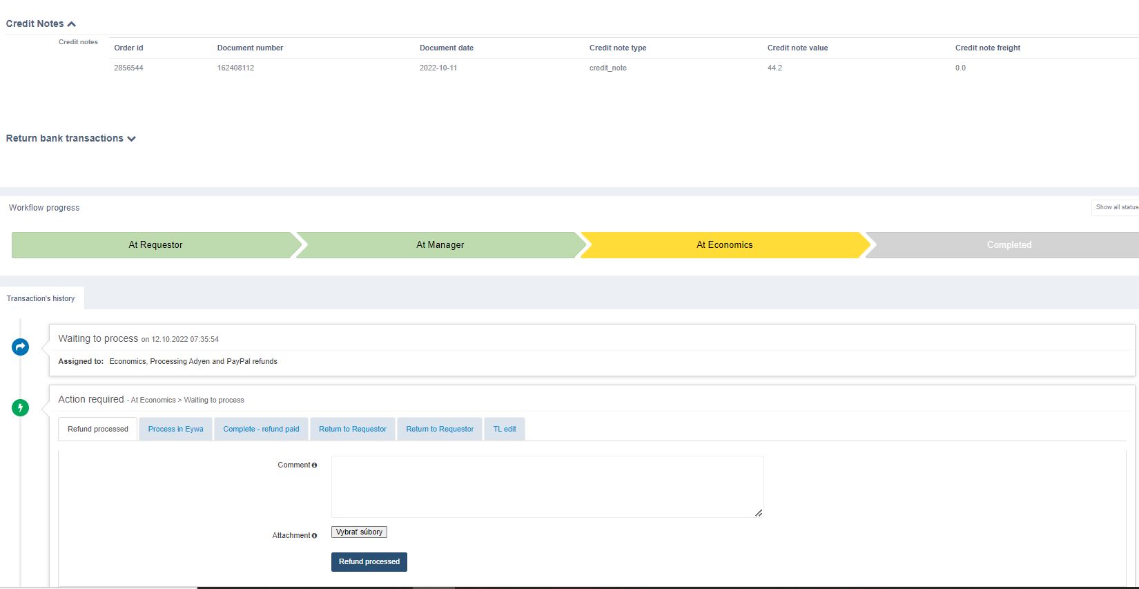Click the Assigned to Economics text
1139x589 pixels.
[x=168, y=361]
